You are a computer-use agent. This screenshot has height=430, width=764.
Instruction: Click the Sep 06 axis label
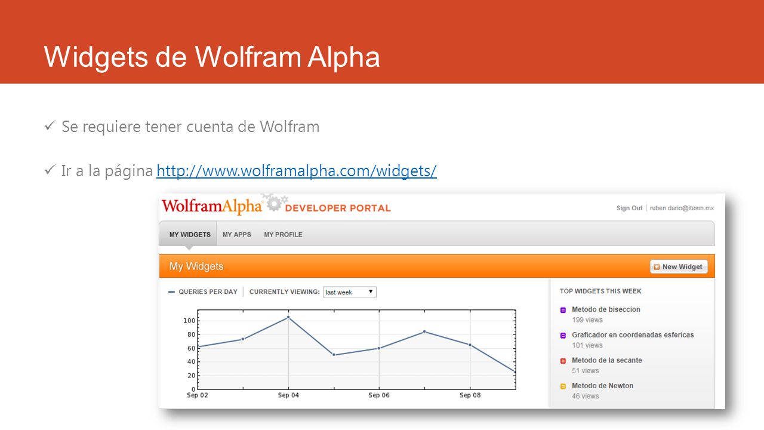379,395
